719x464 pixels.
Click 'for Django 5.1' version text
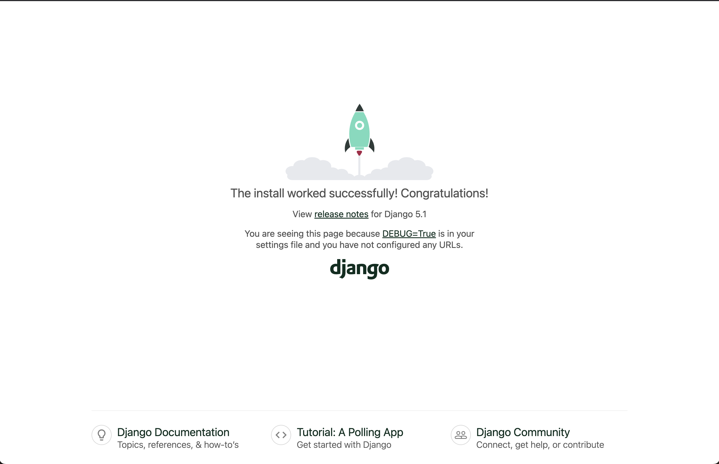point(399,214)
